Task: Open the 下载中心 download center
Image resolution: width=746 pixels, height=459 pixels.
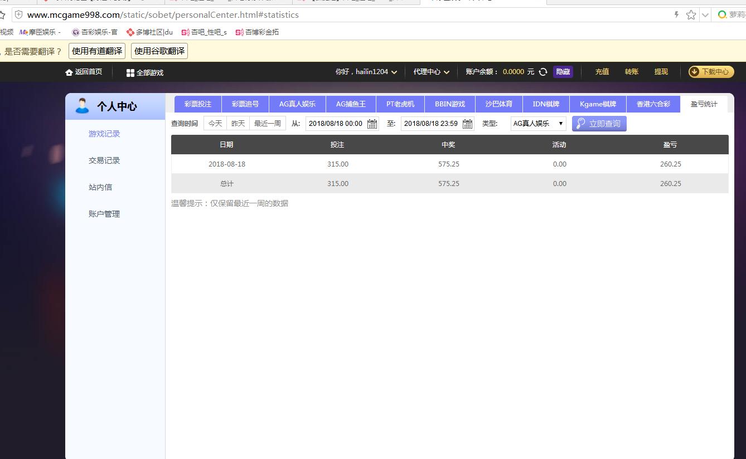Action: tap(711, 71)
